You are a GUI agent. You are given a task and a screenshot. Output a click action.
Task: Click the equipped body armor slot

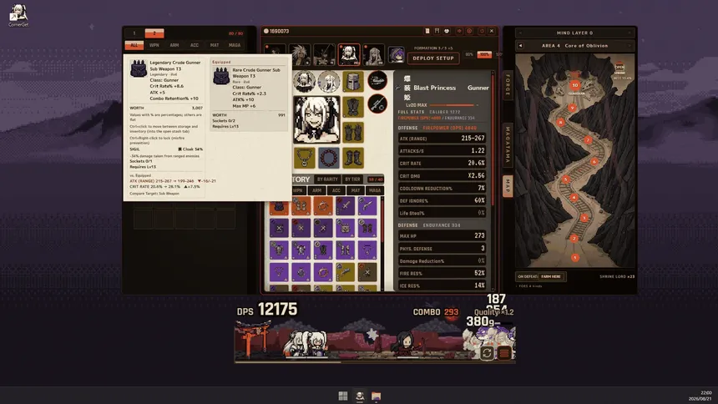[x=353, y=107]
